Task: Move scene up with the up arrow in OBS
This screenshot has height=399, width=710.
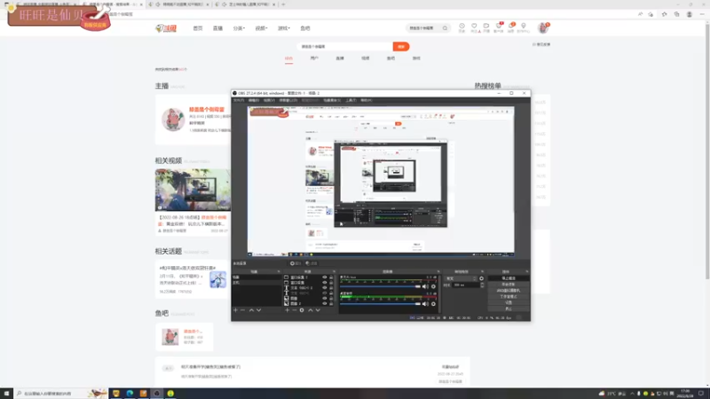Action: coord(251,310)
